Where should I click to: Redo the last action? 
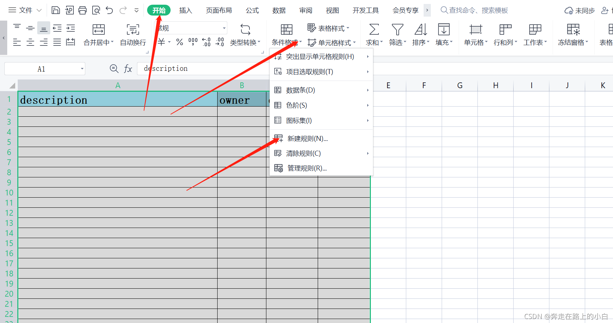click(x=123, y=10)
